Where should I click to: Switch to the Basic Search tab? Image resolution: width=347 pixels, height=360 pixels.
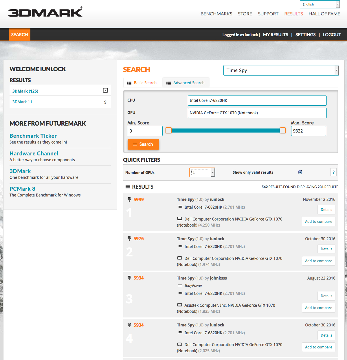(142, 83)
